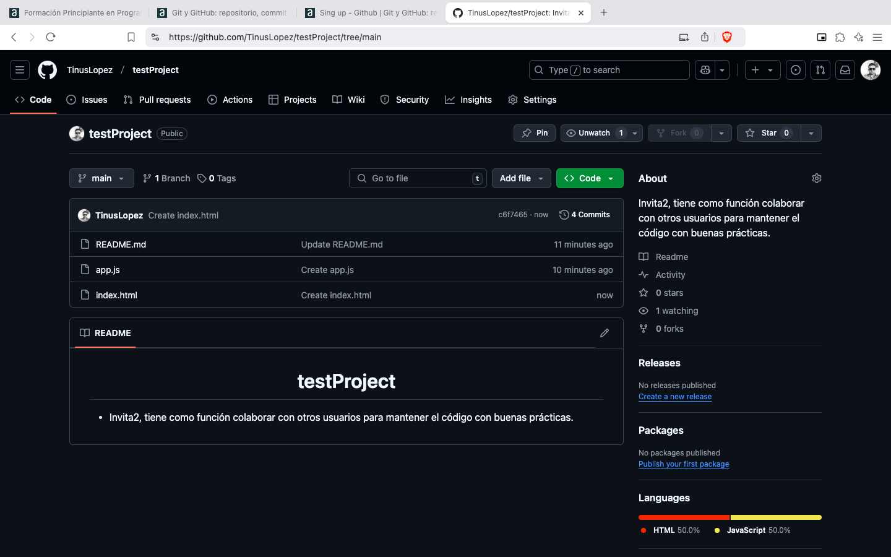View the 0 Tags link
The width and height of the screenshot is (891, 557).
click(217, 178)
